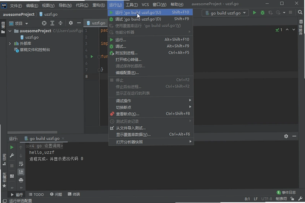
Task: Click Collapse All icon in project panel
Action: (60, 23)
